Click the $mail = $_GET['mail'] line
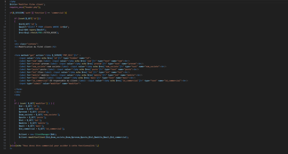This screenshot has width=288, height=154. tap(31, 126)
